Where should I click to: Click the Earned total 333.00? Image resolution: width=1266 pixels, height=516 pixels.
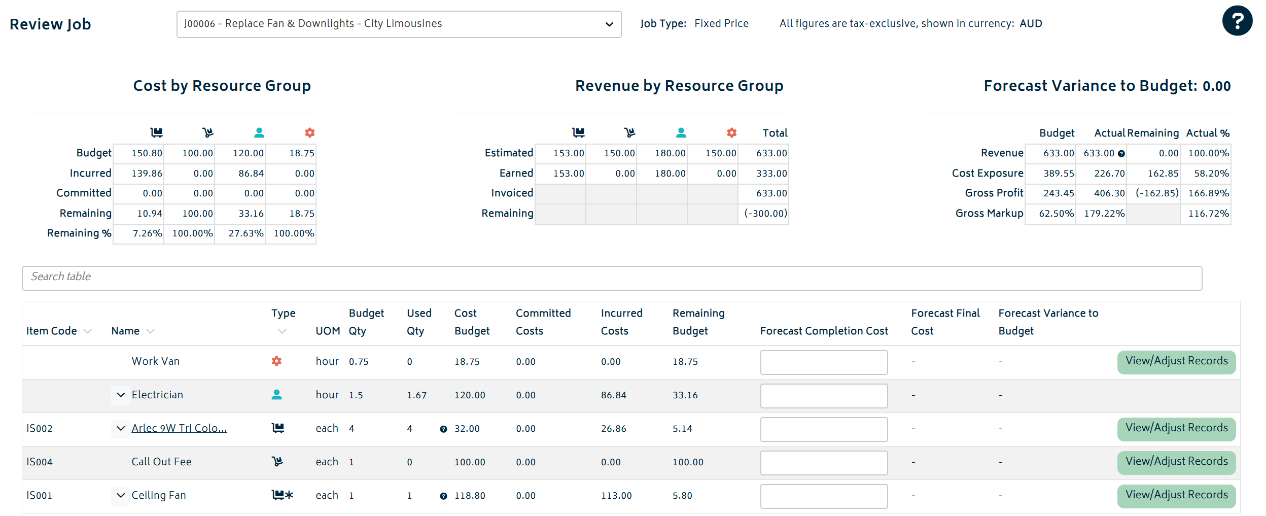pyautogui.click(x=771, y=173)
